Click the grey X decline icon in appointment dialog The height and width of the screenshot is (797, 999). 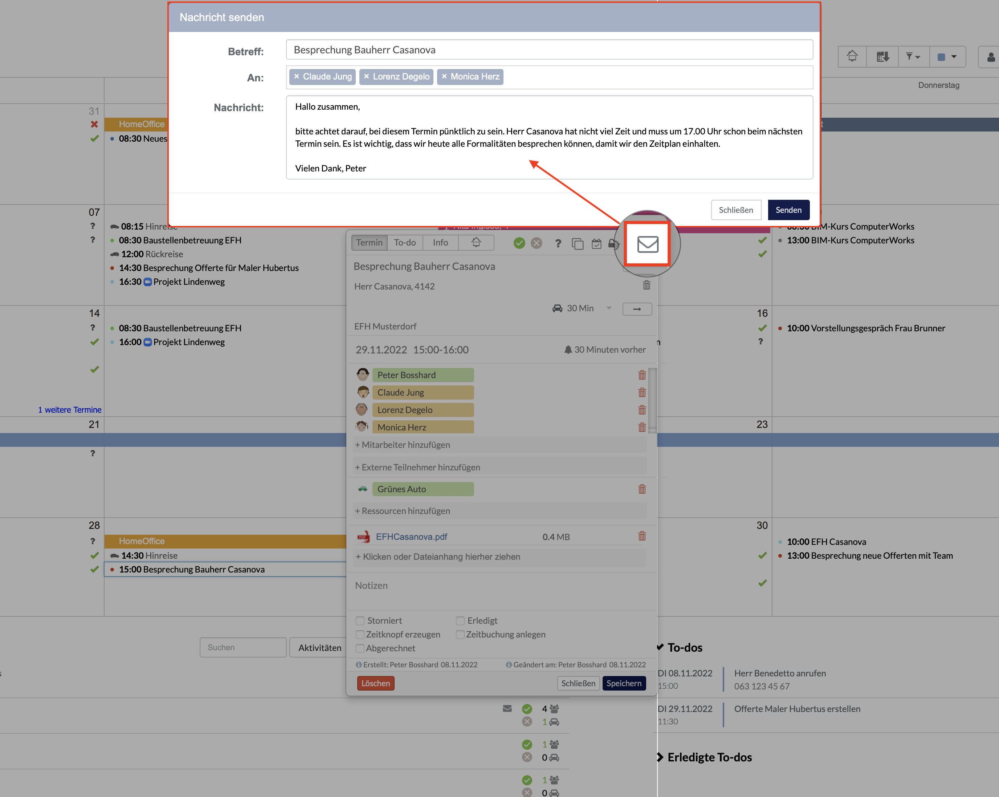[536, 243]
